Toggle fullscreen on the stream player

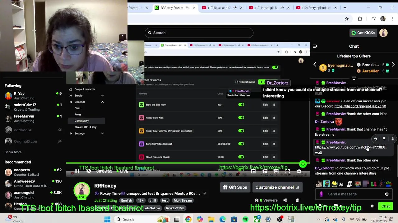pyautogui.click(x=288, y=171)
